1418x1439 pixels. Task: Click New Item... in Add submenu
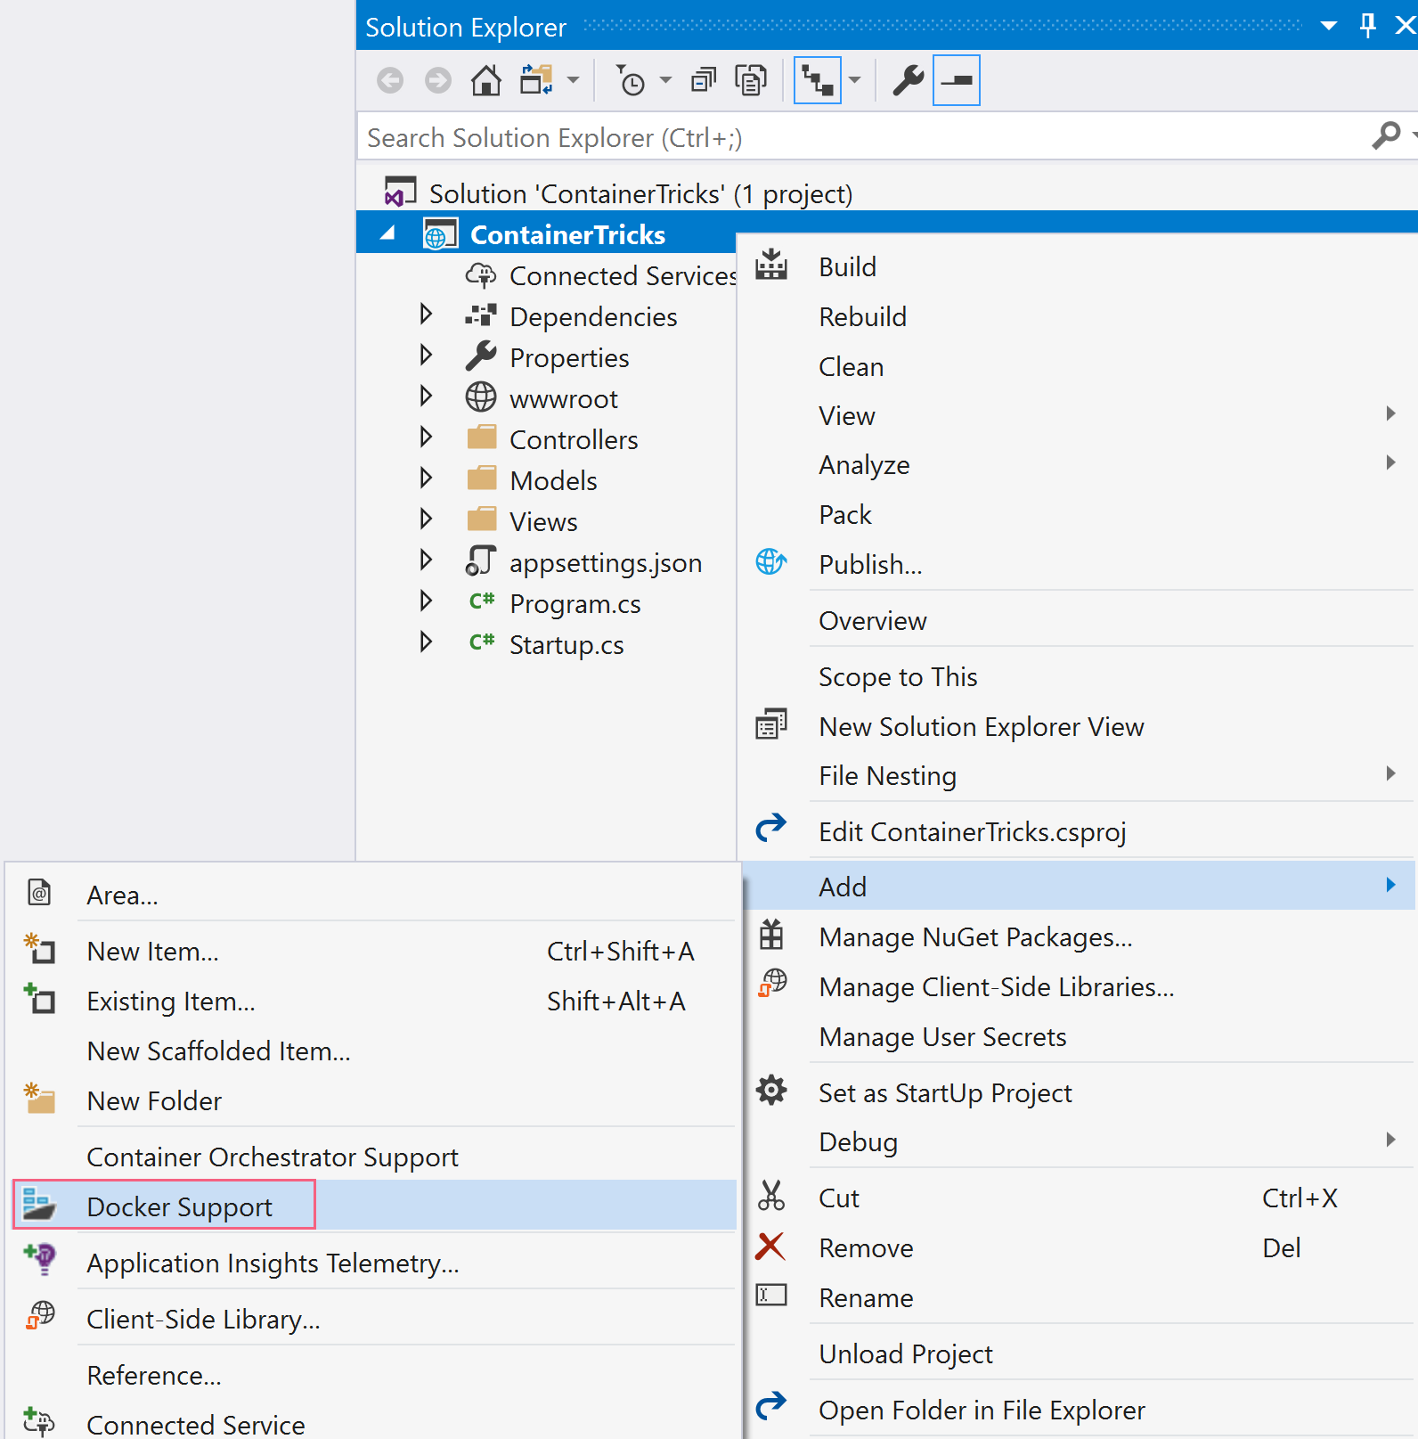[374, 951]
